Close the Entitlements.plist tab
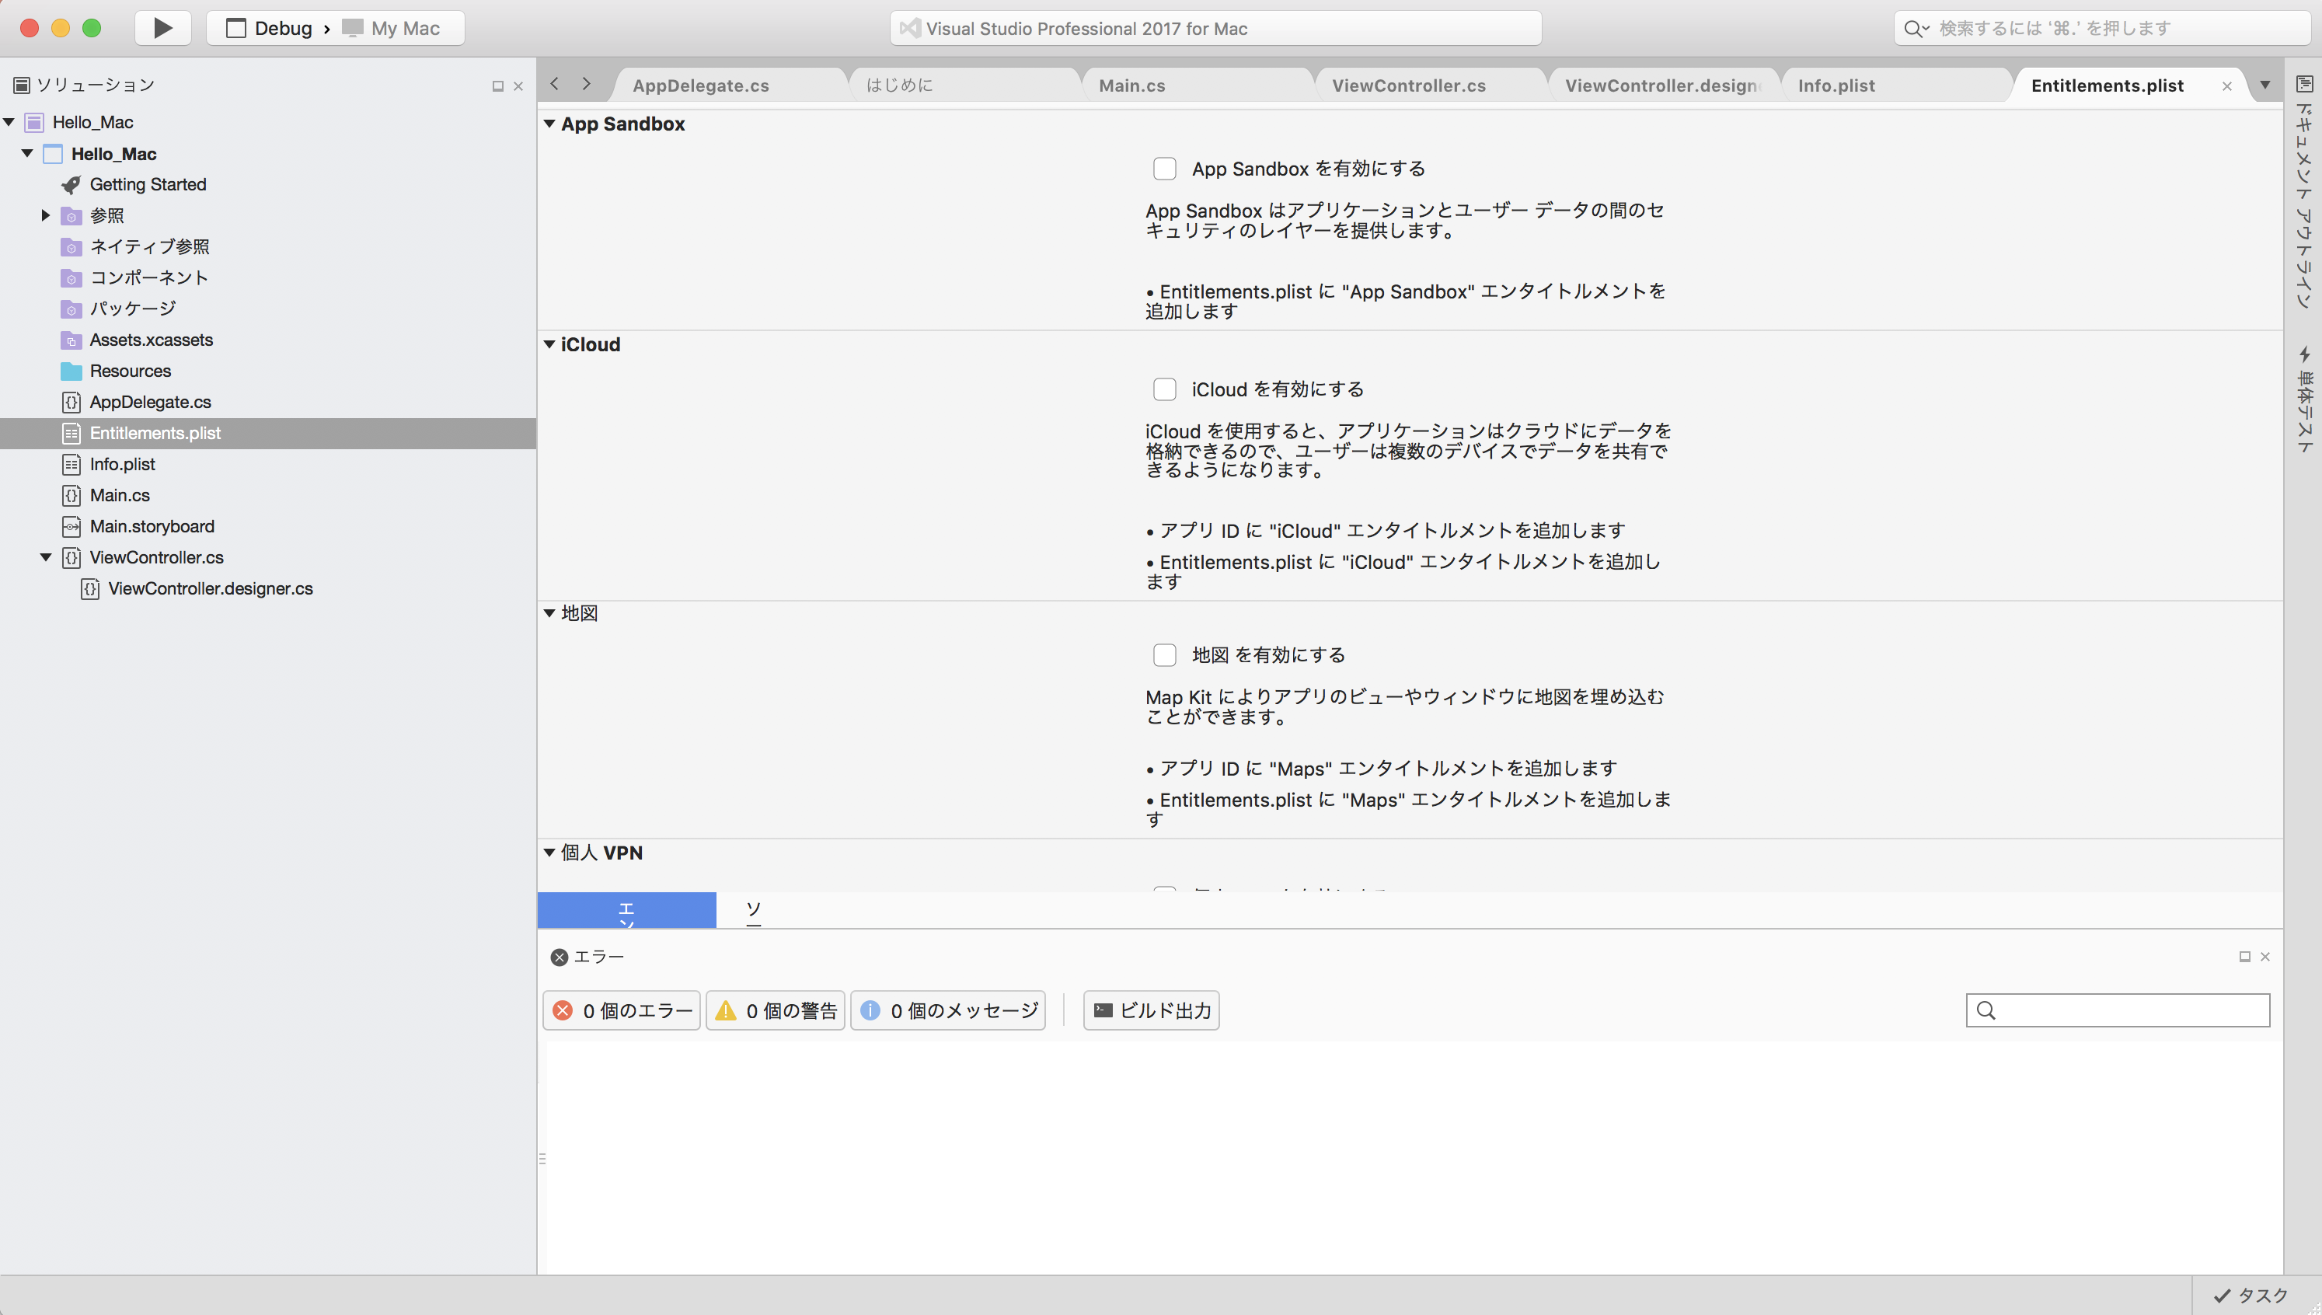The width and height of the screenshot is (2322, 1315). (2227, 87)
